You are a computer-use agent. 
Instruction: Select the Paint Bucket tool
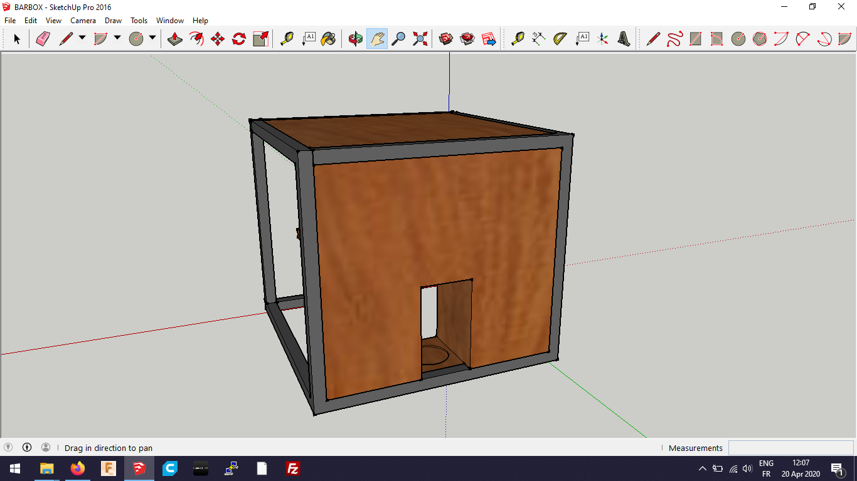(328, 39)
